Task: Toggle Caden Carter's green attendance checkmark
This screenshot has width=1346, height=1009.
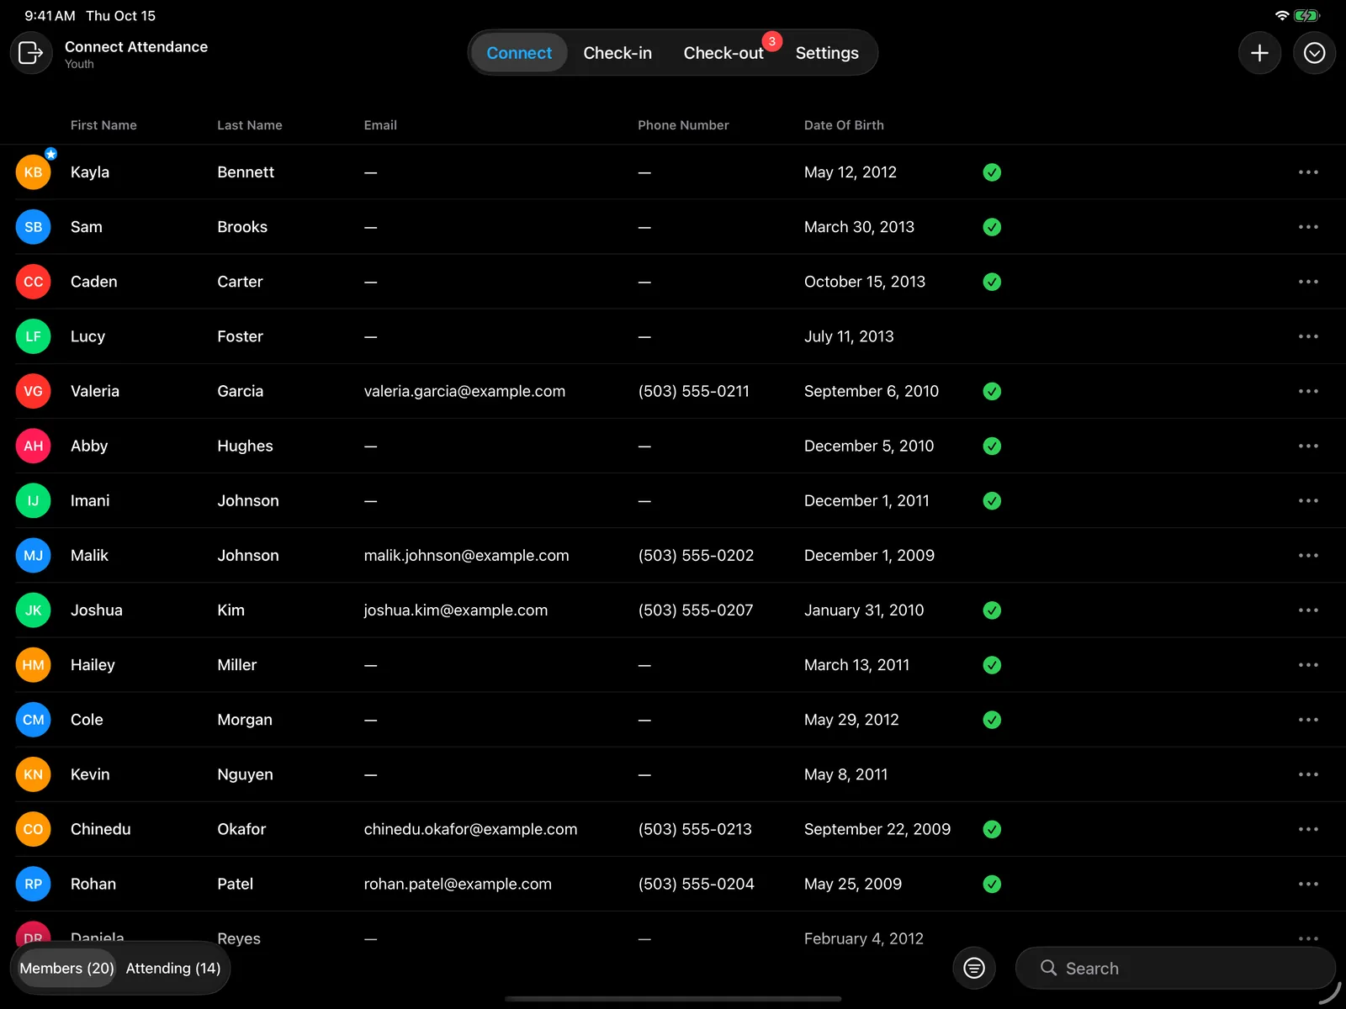Action: [x=992, y=282]
